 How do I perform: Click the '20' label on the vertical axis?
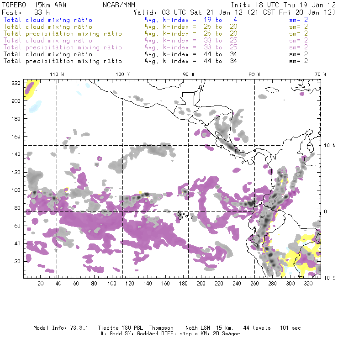[x=17, y=261]
